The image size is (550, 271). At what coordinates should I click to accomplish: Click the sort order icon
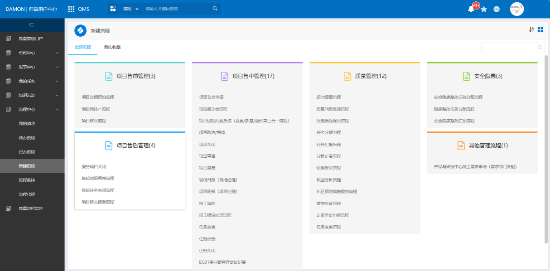(531, 29)
